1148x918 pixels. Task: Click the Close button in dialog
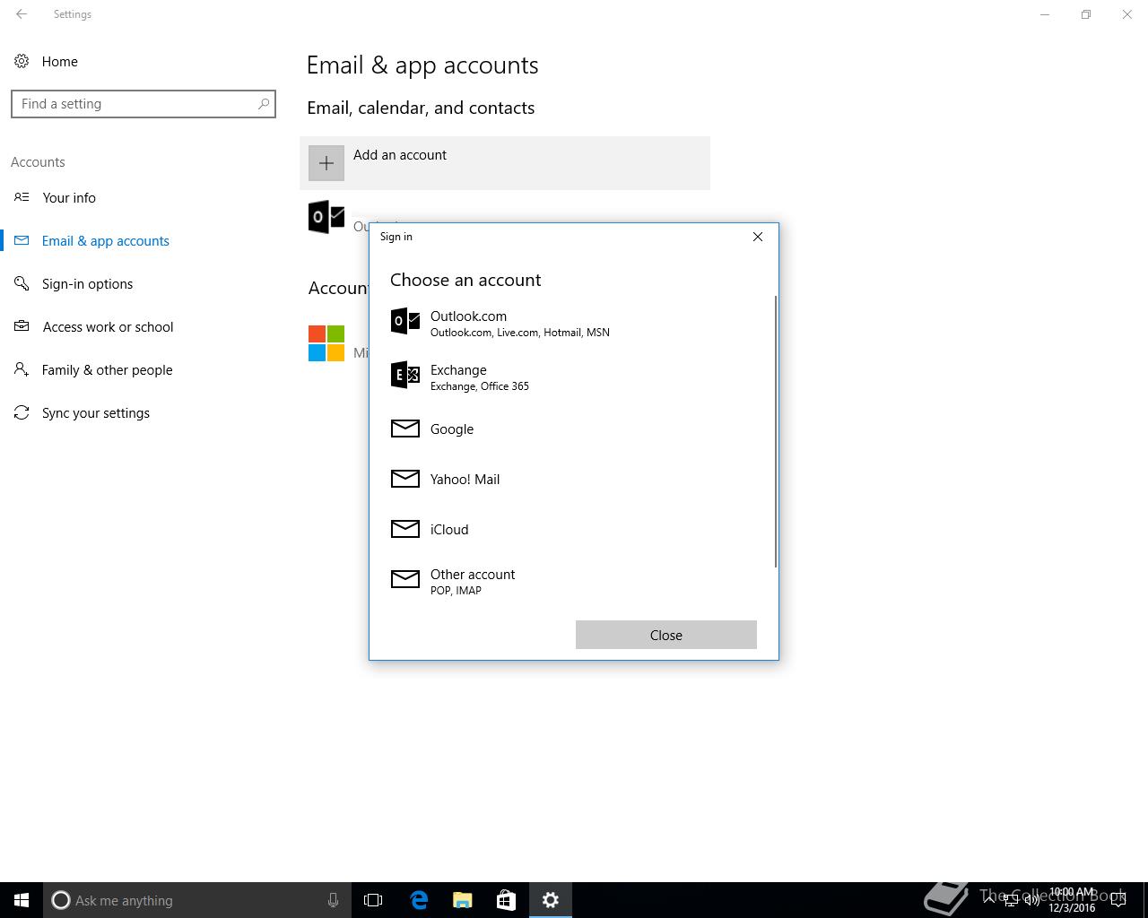point(666,635)
